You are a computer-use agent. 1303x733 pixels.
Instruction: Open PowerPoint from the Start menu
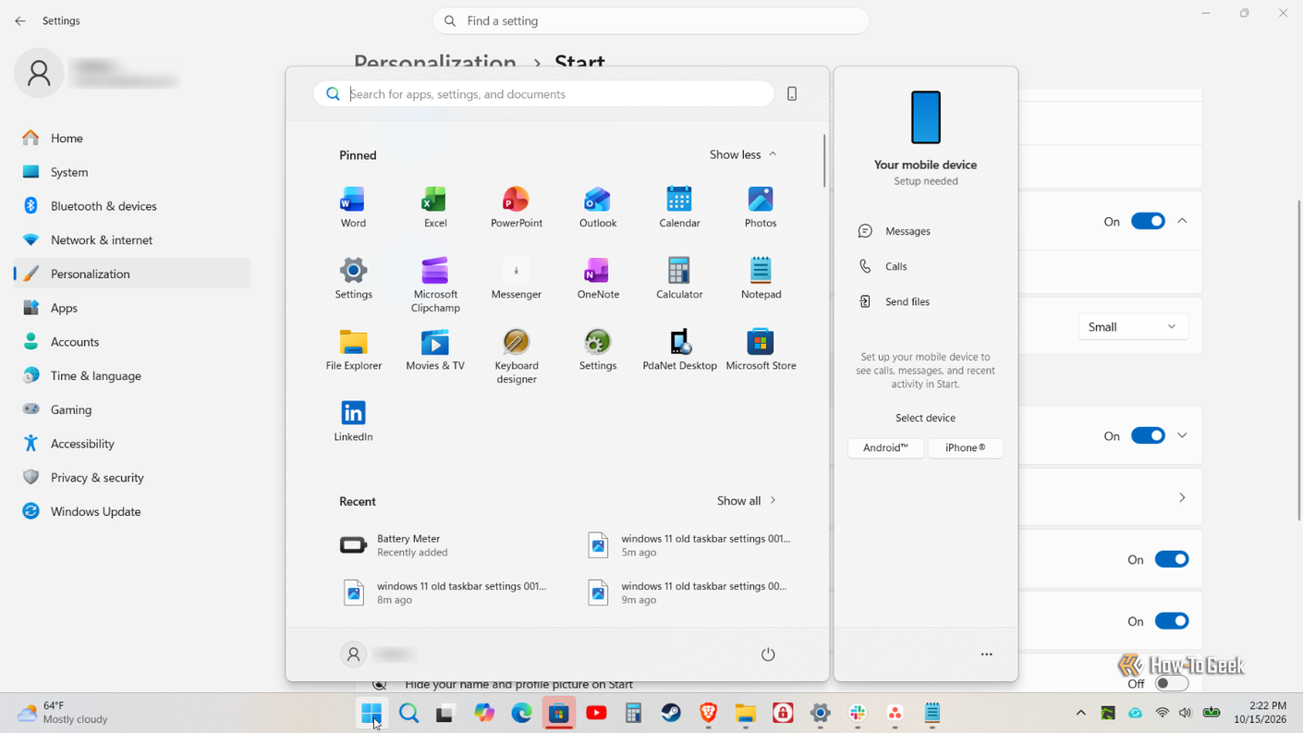516,207
